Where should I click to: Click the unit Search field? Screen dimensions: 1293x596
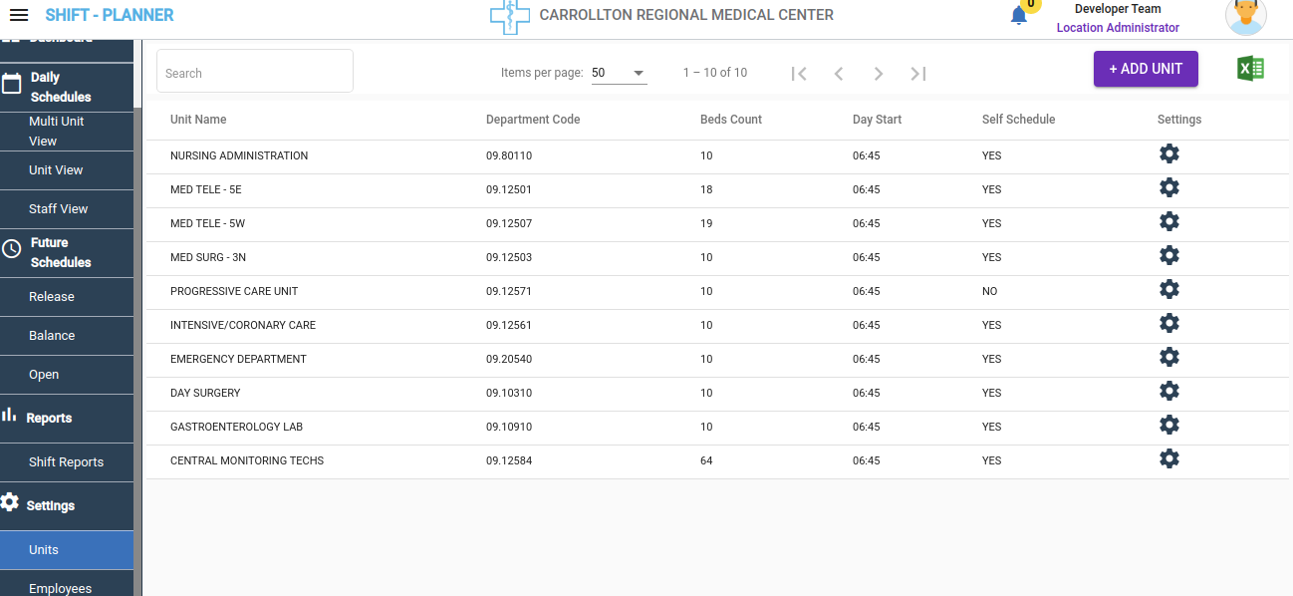point(254,73)
